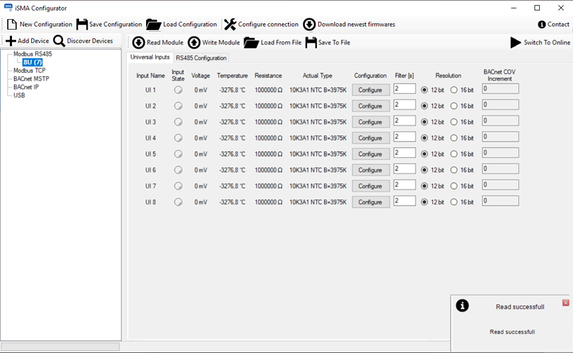Switch to the RS485 Configuration tab

(201, 58)
